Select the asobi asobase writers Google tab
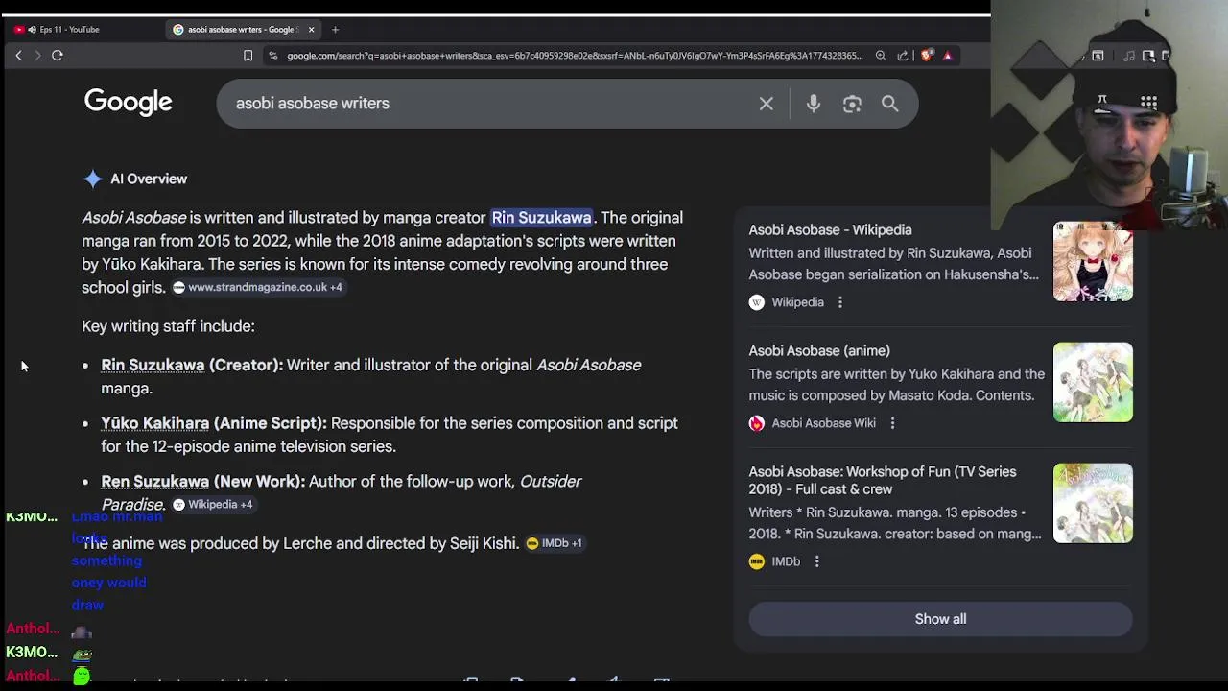 (244, 30)
